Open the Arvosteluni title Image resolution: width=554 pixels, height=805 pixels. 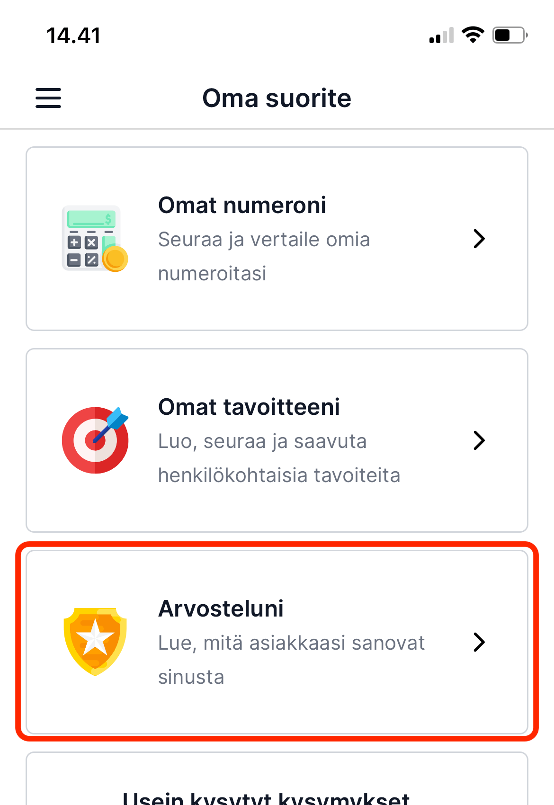click(x=221, y=609)
